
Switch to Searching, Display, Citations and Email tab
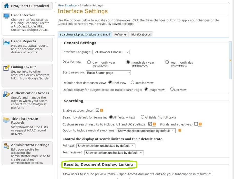[85, 35]
